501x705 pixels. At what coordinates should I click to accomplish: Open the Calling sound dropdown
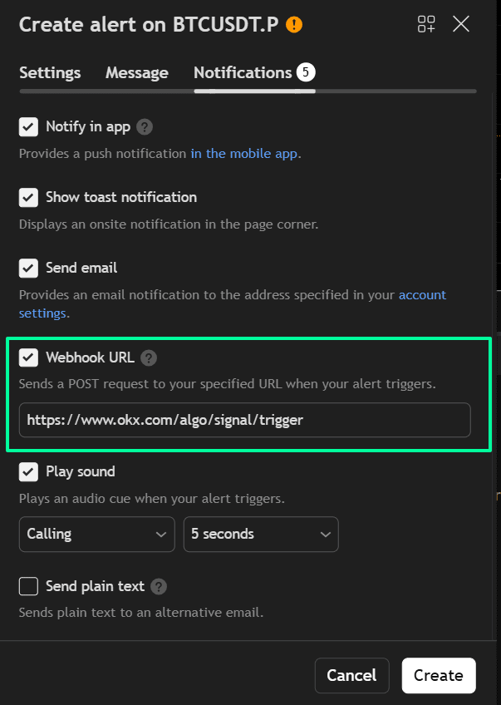[x=96, y=535]
